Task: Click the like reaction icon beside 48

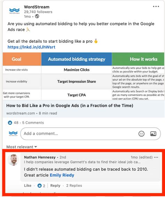Action: [10, 123]
